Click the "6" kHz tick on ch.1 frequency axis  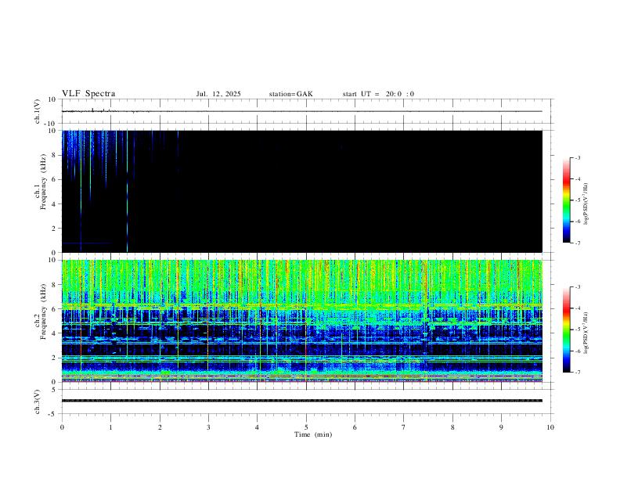(54, 179)
